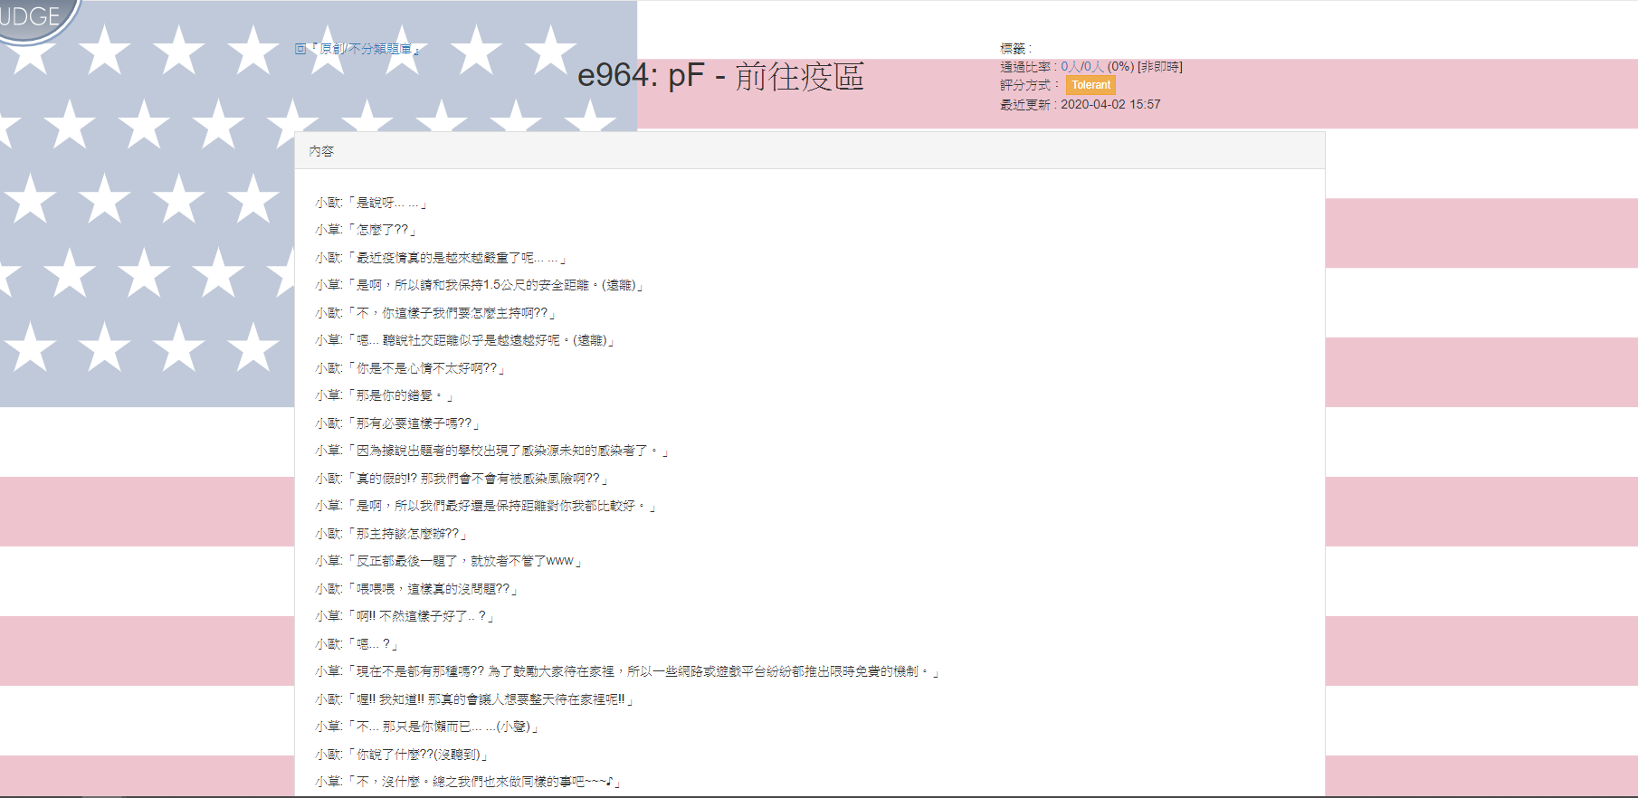Click the line about 感染源未知的感染者
Screen dimensions: 1638x798
point(491,451)
